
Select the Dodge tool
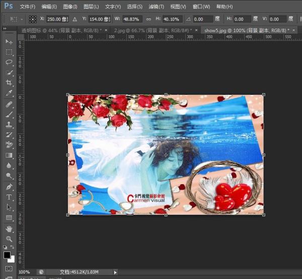point(9,176)
